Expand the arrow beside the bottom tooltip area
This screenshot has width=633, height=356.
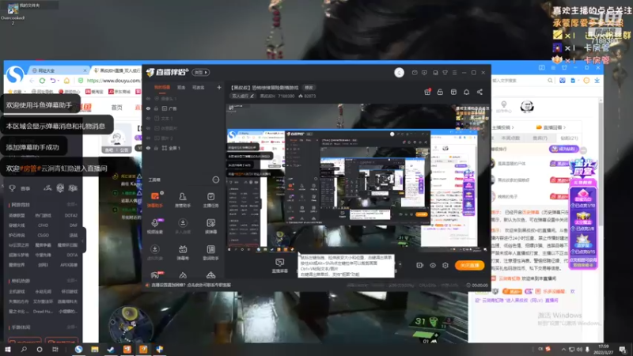(x=400, y=265)
